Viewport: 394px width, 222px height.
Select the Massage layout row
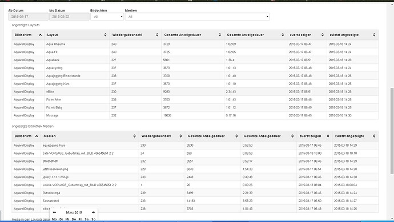point(195,115)
